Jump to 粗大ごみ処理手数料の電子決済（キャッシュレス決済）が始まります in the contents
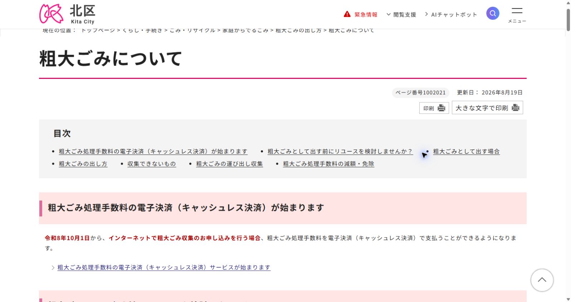 click(153, 151)
